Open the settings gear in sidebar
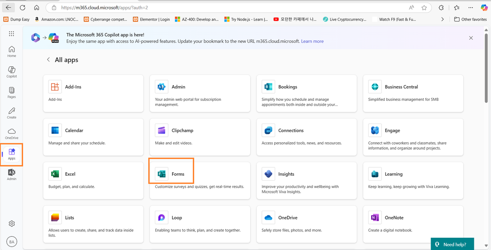This screenshot has width=491, height=250. (x=12, y=223)
